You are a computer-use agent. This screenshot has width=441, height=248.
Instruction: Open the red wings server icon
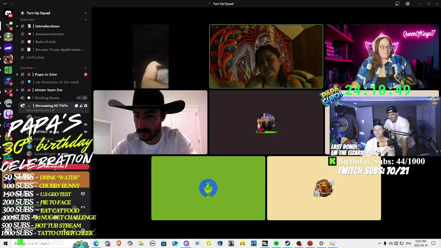[8, 92]
